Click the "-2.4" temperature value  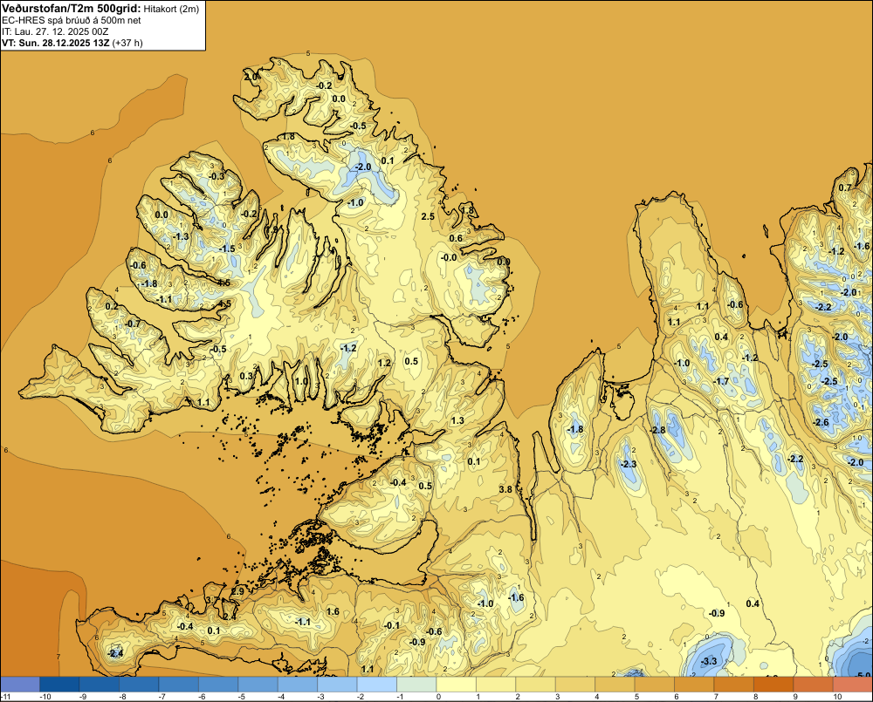pos(115,654)
